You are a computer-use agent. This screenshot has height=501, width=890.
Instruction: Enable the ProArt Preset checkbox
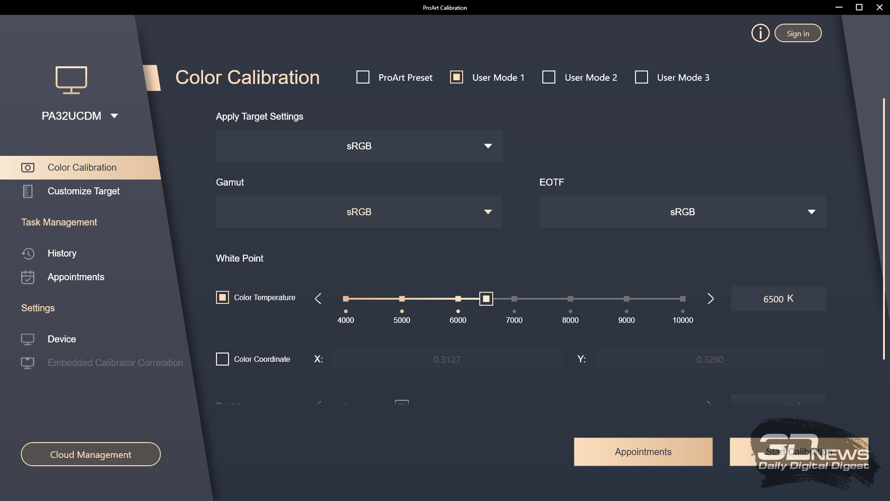click(x=363, y=77)
